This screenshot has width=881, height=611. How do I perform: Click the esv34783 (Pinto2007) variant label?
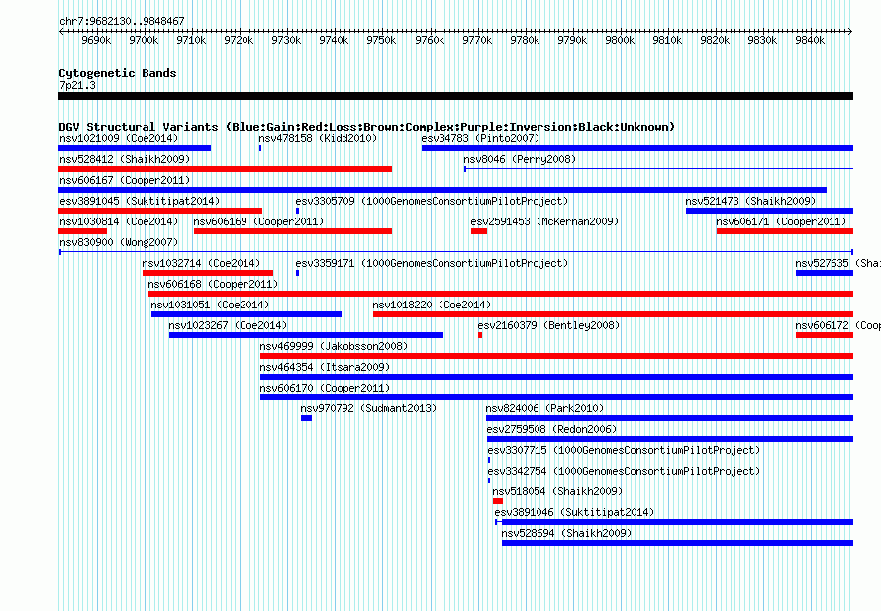click(480, 138)
